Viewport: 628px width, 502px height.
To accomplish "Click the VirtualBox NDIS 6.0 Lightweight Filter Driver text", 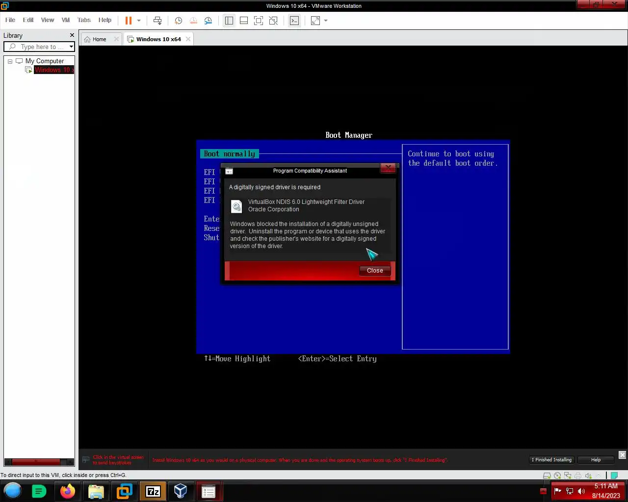I will (x=306, y=202).
